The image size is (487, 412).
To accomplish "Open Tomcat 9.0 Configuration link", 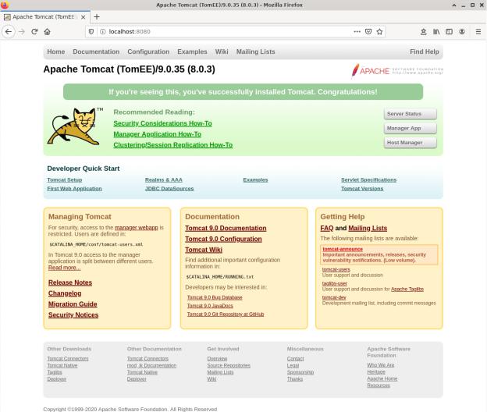I will [223, 239].
